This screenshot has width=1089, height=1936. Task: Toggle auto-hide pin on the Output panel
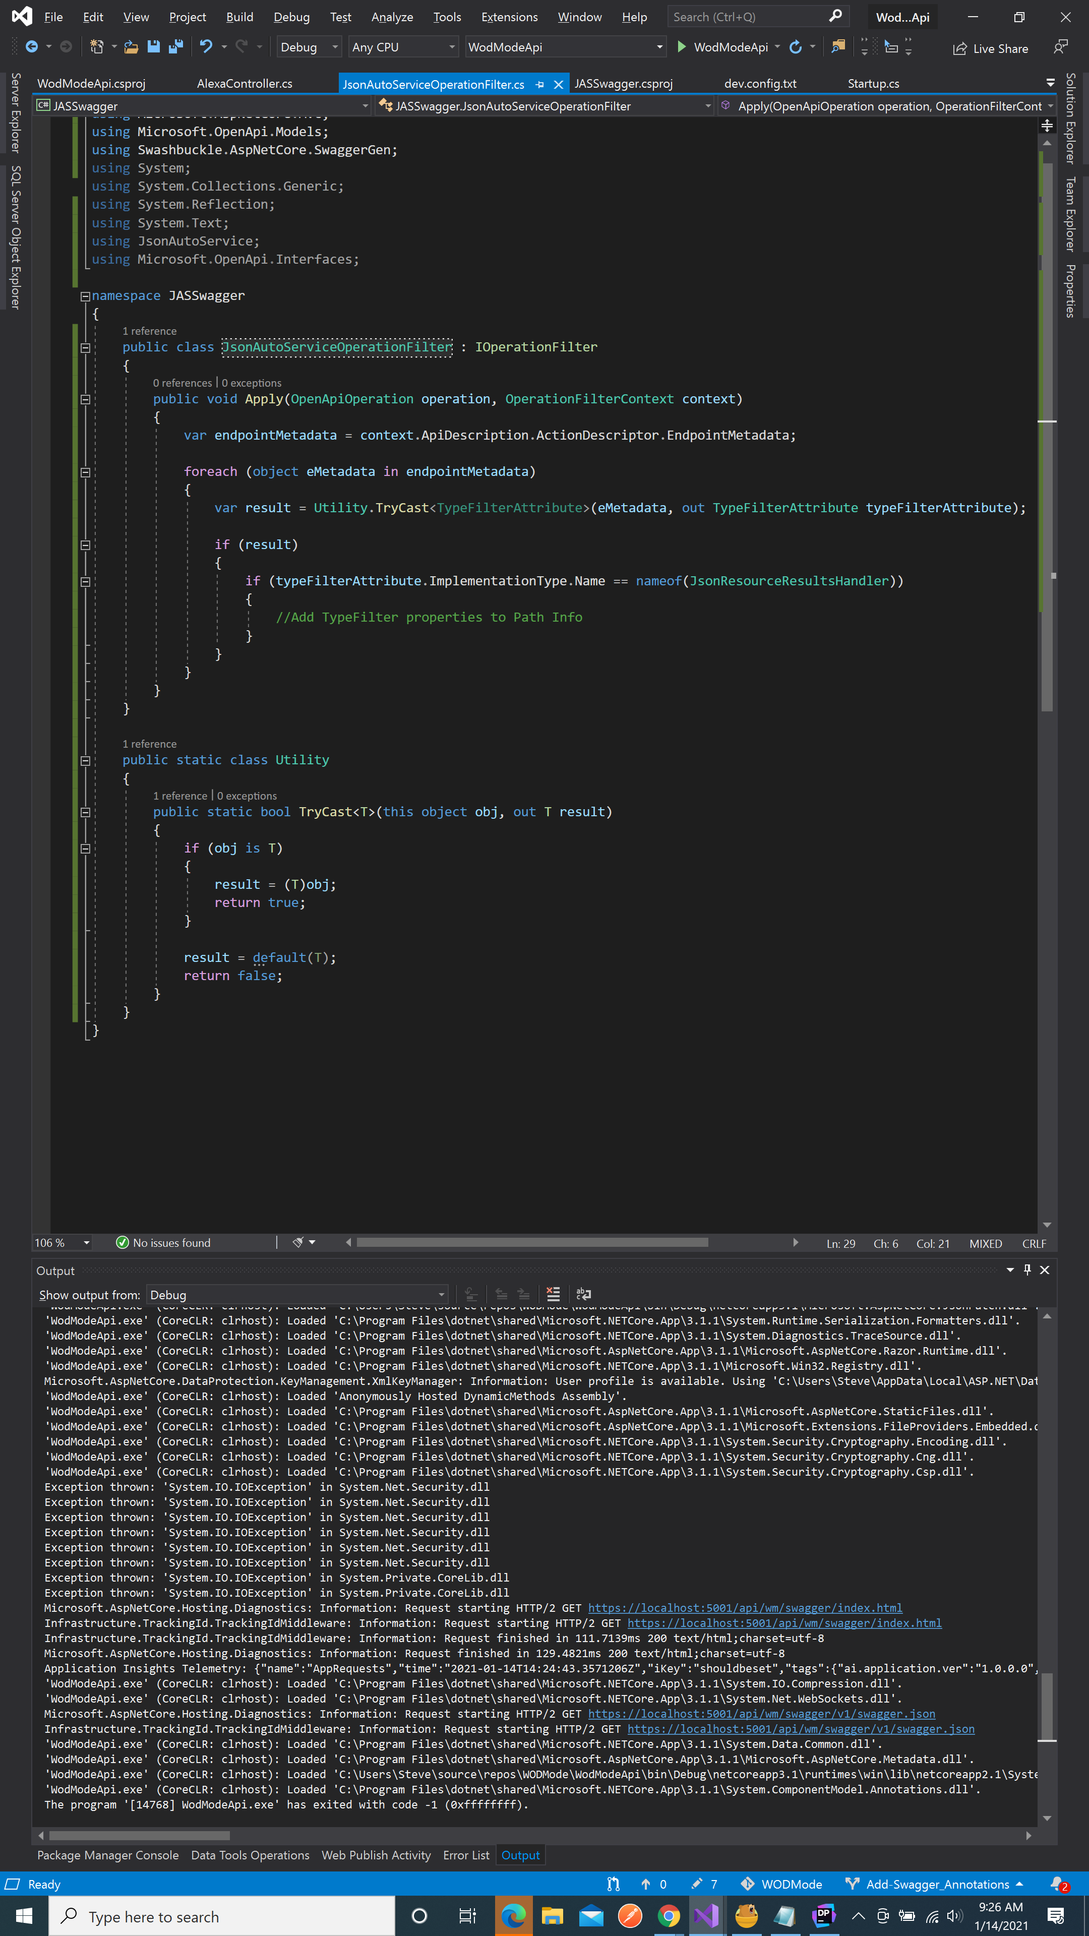pyautogui.click(x=1026, y=1270)
